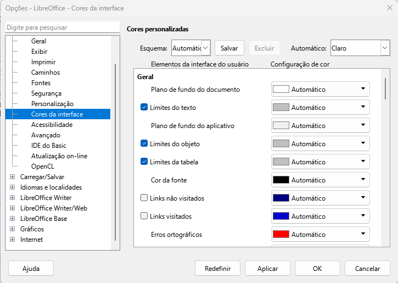The image size is (398, 283).
Task: Expand the LibreOffice Writer/Web node
Action: coord(12,208)
